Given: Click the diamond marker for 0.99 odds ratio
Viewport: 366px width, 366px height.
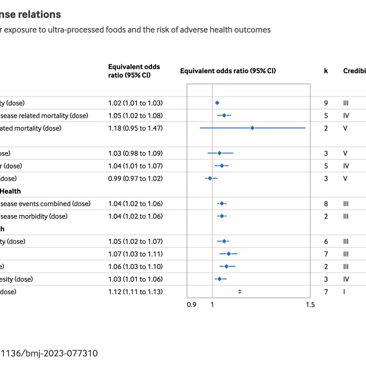Looking at the screenshot, I should click(x=210, y=178).
